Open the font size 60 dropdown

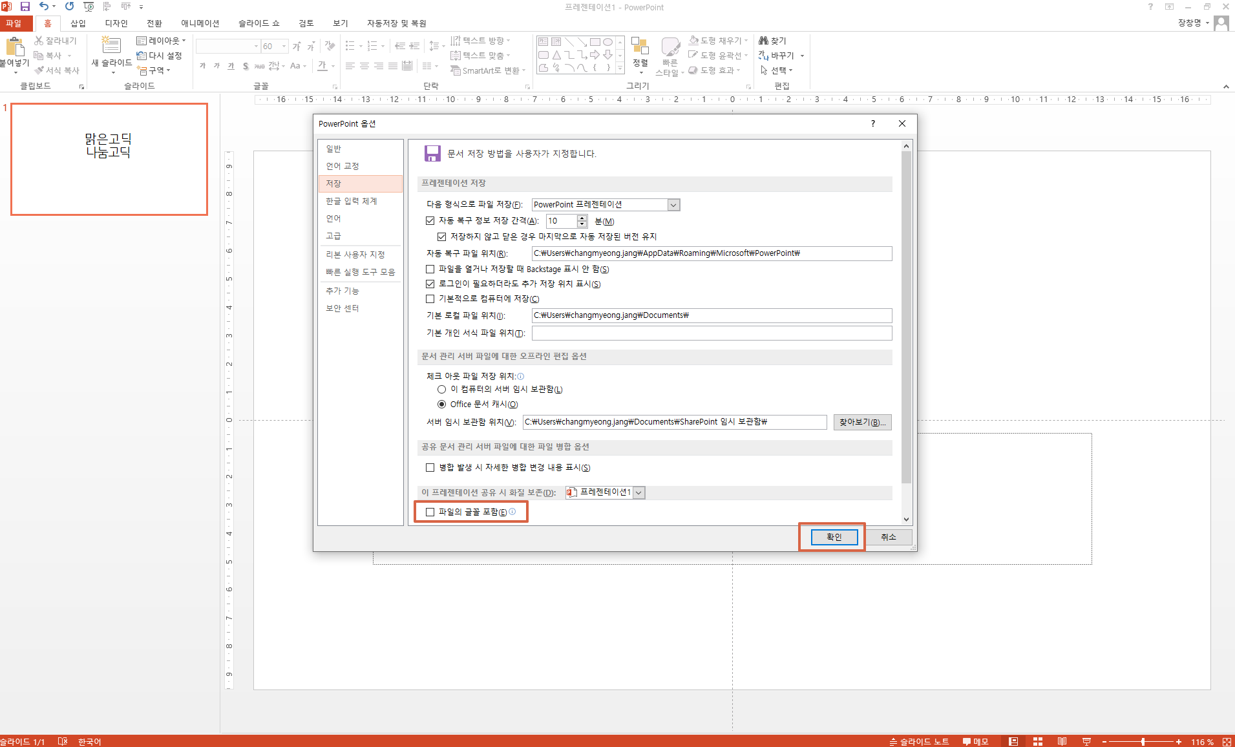pos(284,47)
